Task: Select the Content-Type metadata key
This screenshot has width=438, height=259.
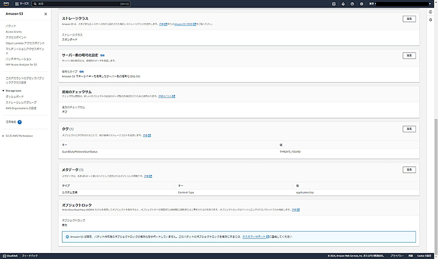Action: tap(186, 192)
